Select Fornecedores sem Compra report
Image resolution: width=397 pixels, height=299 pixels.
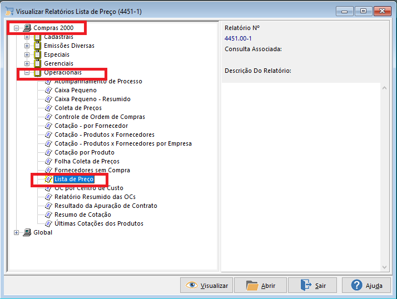[x=92, y=170]
